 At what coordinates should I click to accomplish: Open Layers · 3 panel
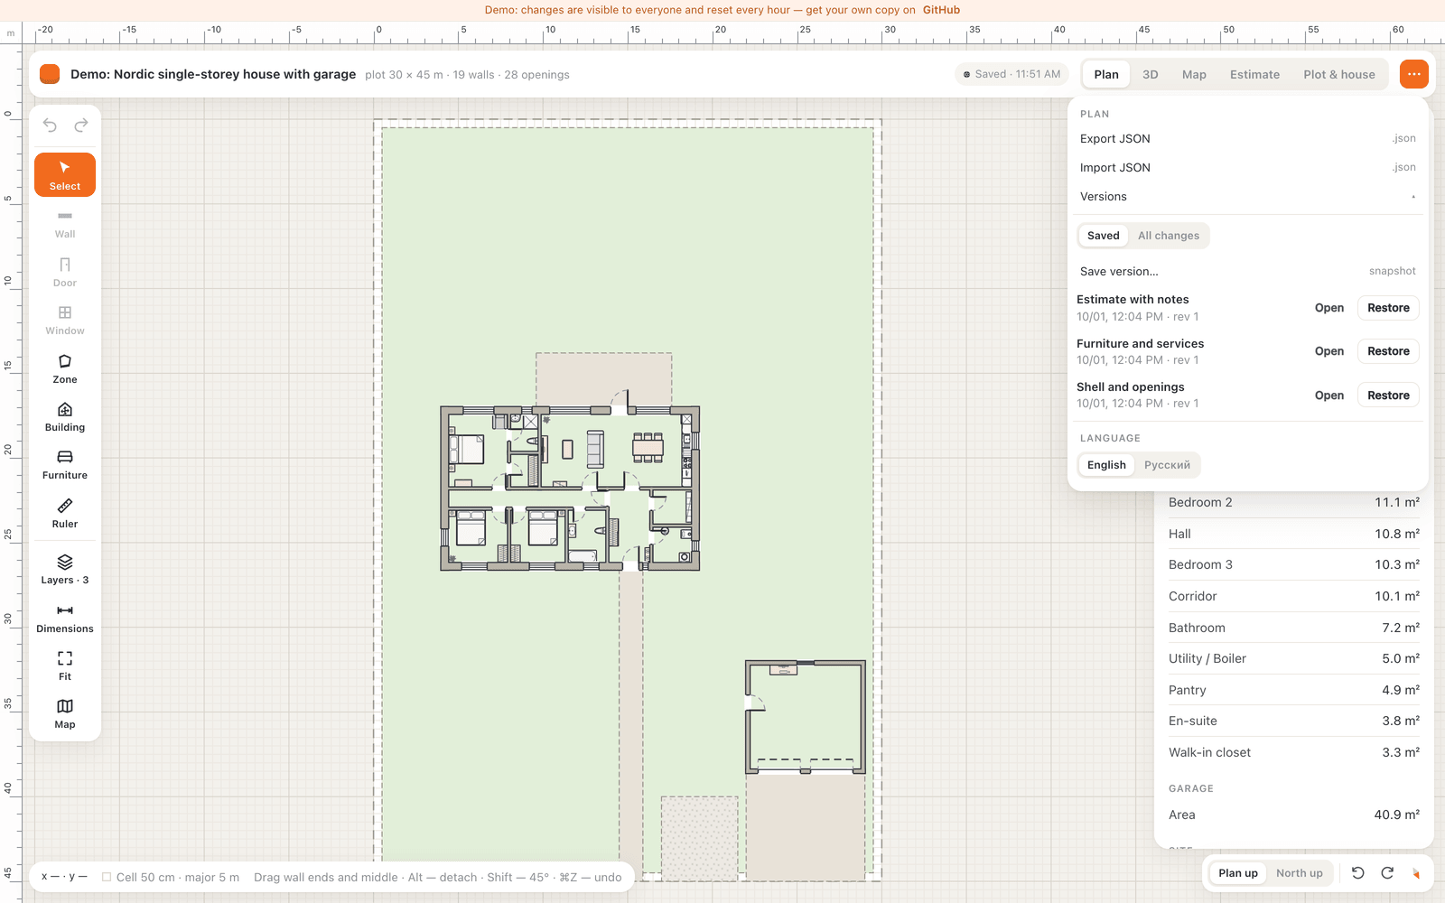click(x=65, y=569)
